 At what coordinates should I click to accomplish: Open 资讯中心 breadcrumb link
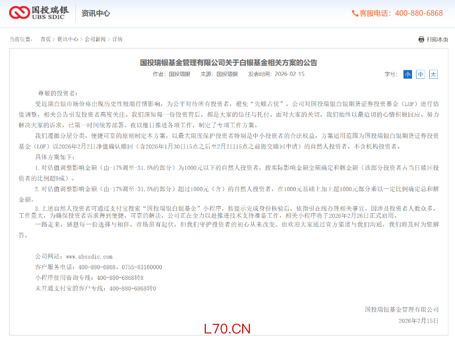pyautogui.click(x=68, y=39)
